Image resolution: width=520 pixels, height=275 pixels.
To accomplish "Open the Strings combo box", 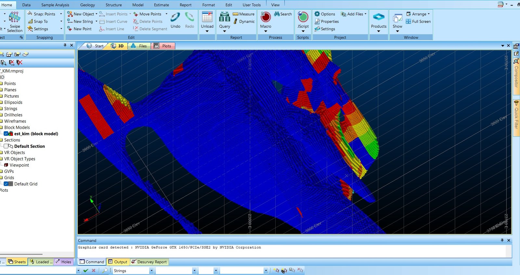I will click(133, 270).
